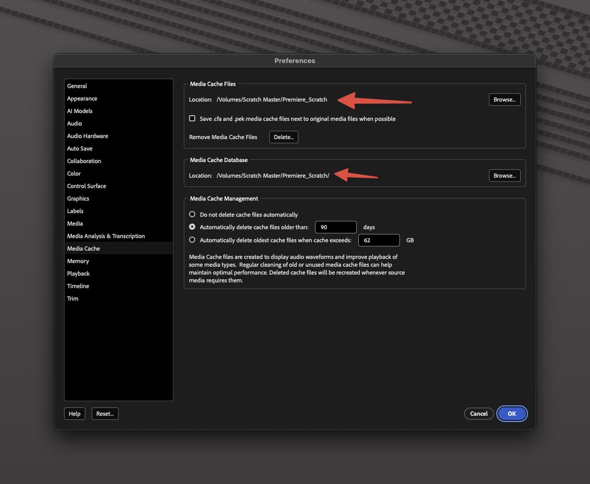Click into the 90 days input field
Viewport: 590px width, 484px height.
pyautogui.click(x=335, y=227)
